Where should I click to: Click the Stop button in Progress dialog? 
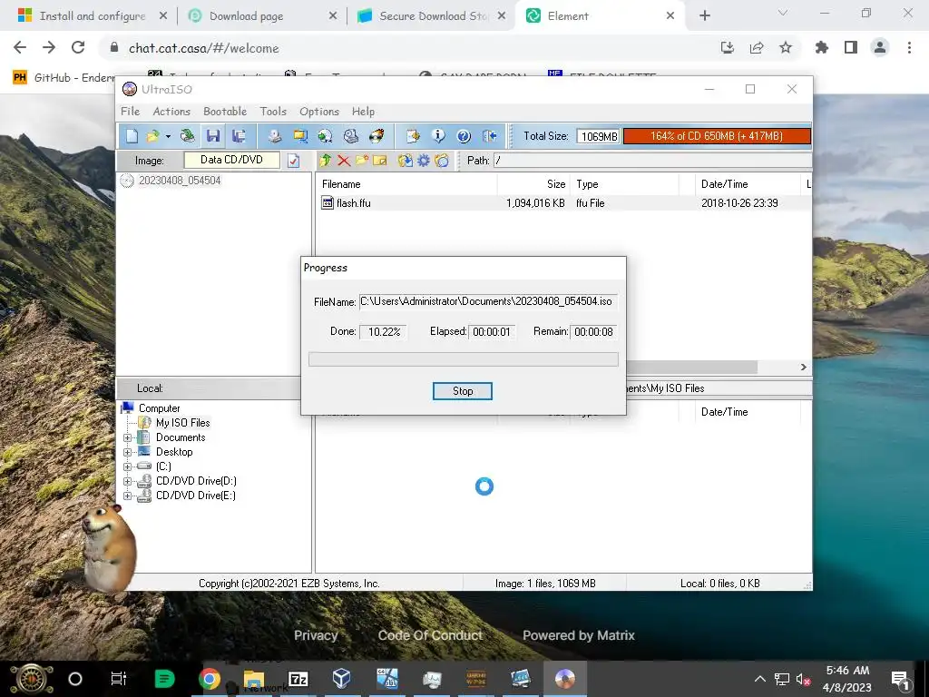[462, 391]
